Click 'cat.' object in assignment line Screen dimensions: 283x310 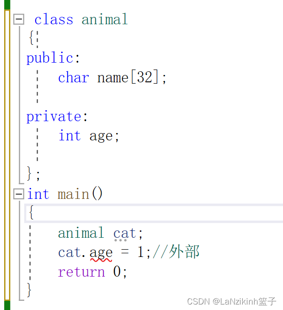[x=72, y=252]
